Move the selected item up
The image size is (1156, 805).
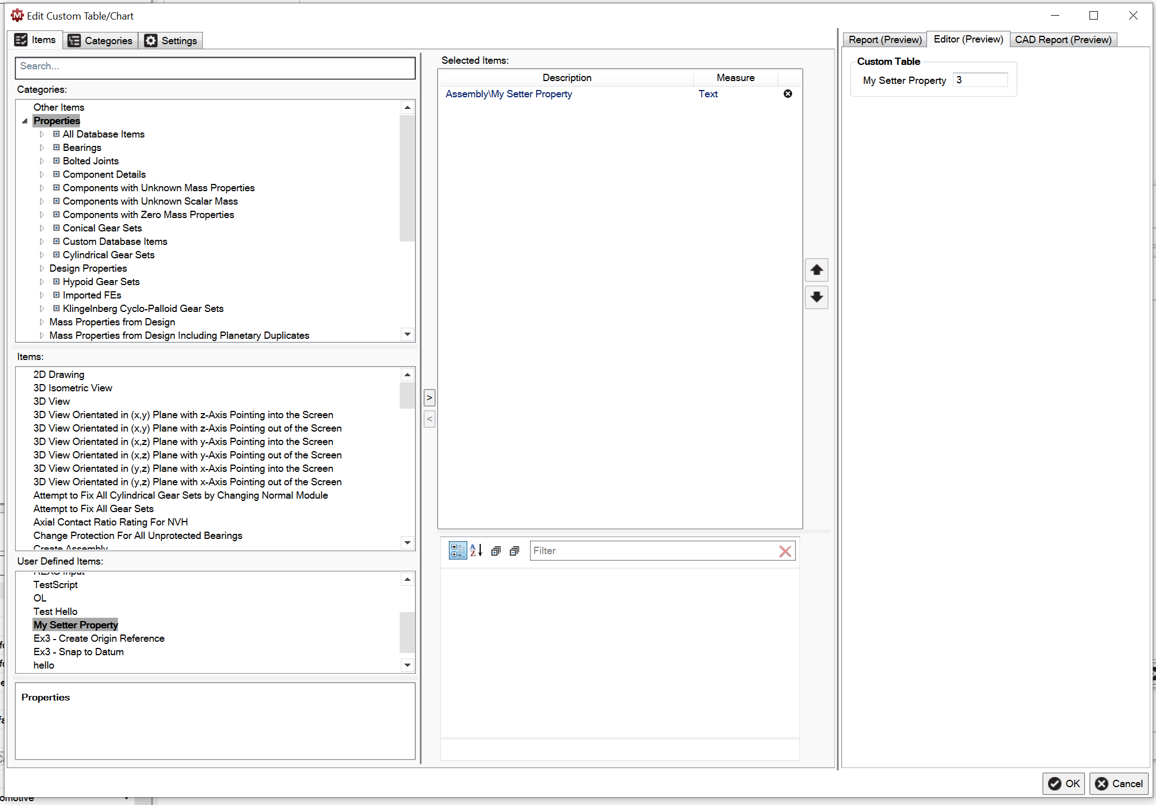816,269
